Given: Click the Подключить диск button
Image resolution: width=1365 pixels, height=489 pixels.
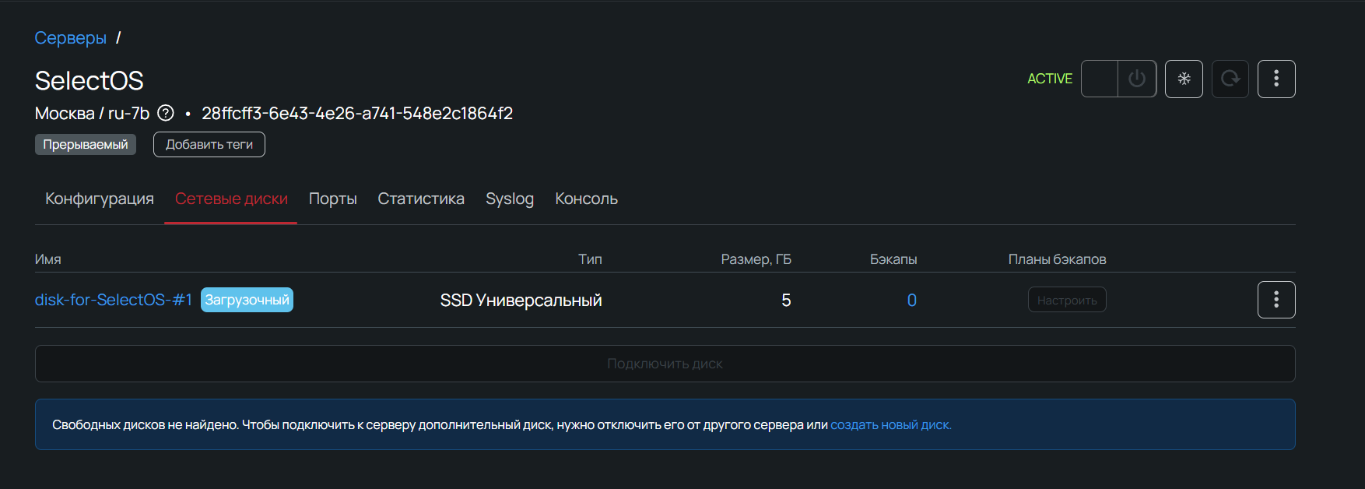Looking at the screenshot, I should pyautogui.click(x=665, y=364).
